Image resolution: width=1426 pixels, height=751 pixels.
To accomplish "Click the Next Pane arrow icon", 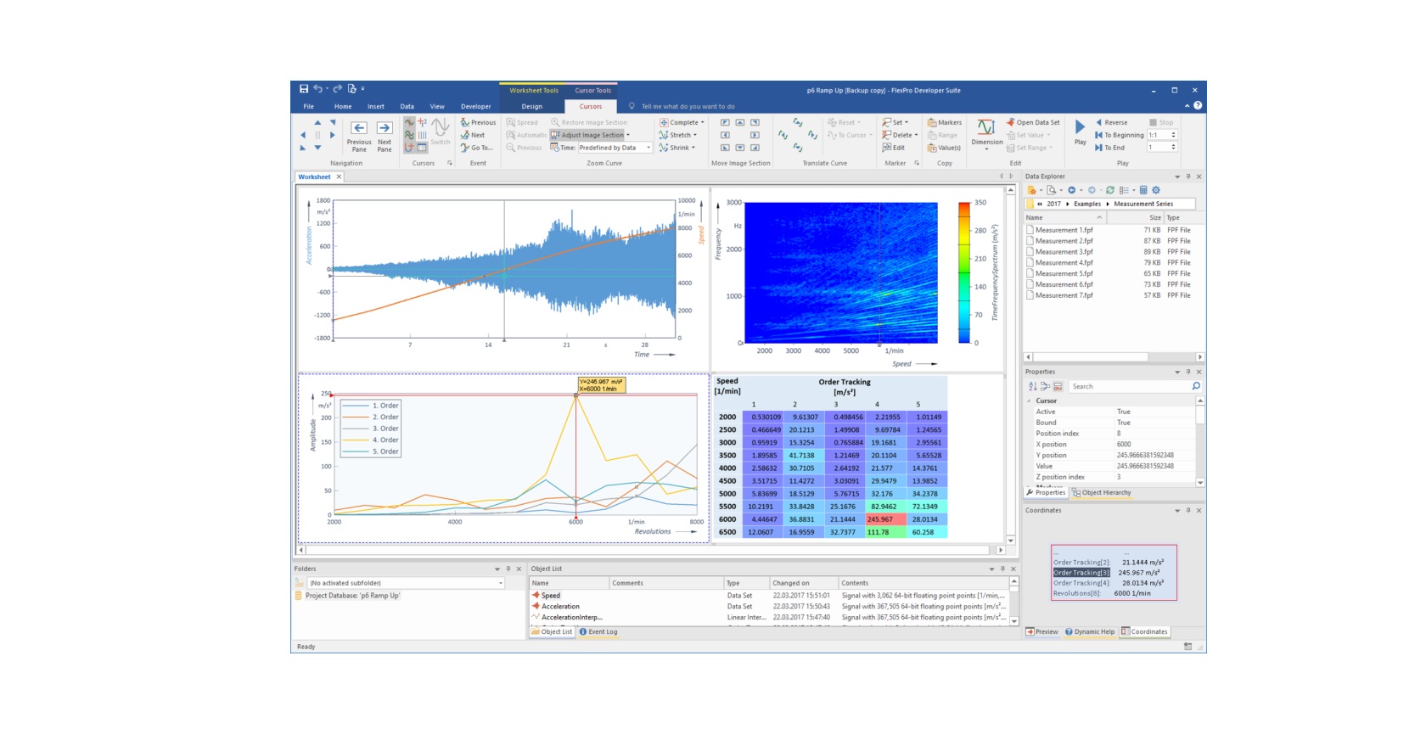I will [x=385, y=128].
